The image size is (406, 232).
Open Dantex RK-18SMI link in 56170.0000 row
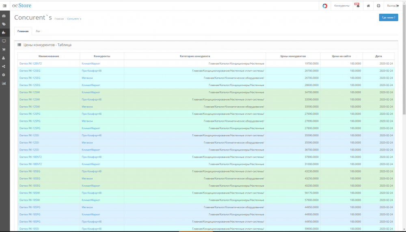[x=30, y=193]
